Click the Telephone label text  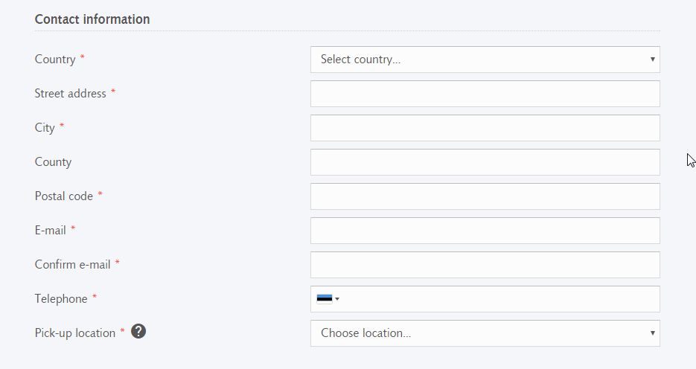click(61, 298)
